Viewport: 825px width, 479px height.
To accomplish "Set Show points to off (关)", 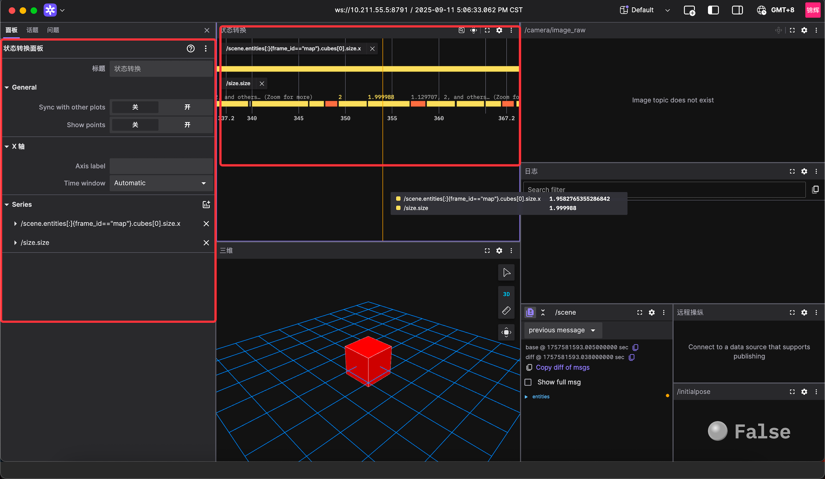I will (135, 125).
